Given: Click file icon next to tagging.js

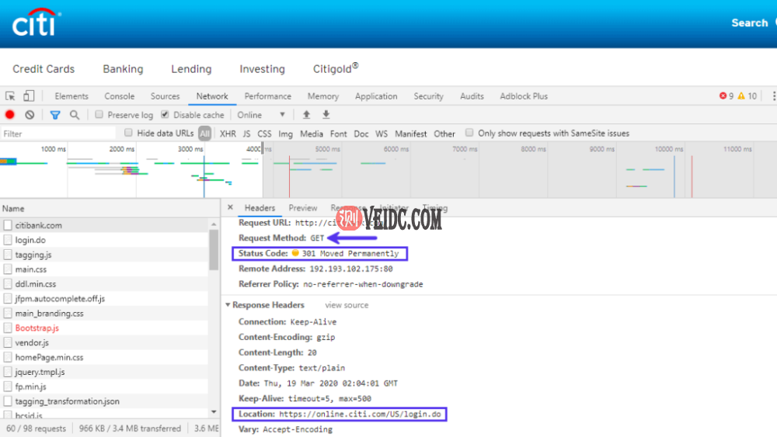Looking at the screenshot, I should [8, 255].
